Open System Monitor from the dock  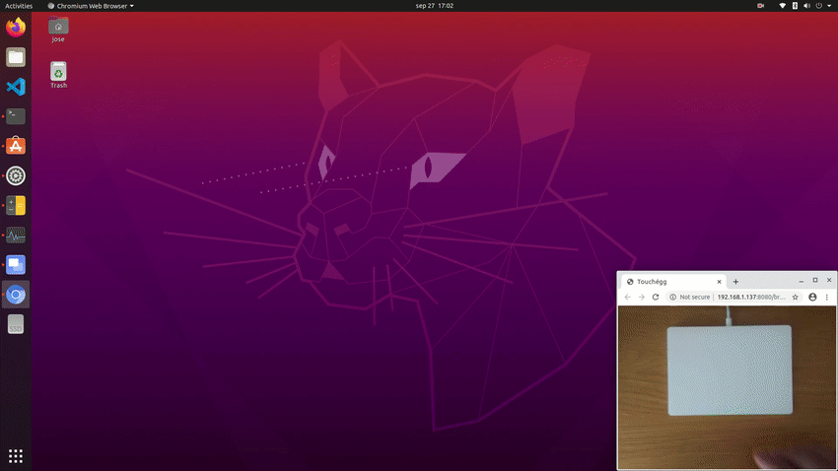pyautogui.click(x=16, y=235)
